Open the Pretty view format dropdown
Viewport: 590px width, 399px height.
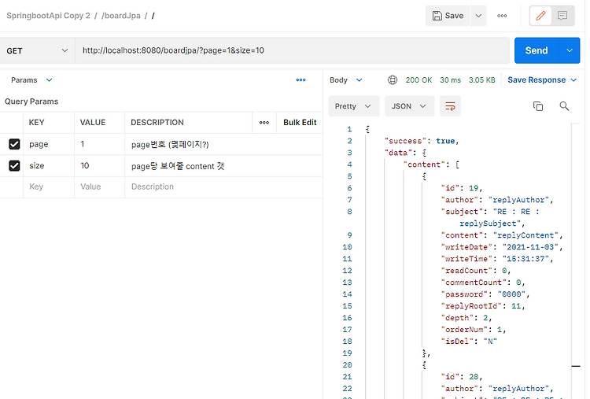pyautogui.click(x=354, y=106)
